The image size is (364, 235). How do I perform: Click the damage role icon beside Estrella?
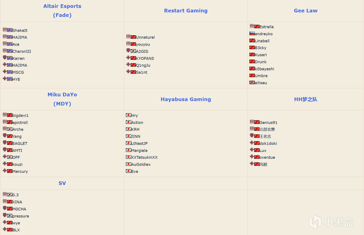252,26
